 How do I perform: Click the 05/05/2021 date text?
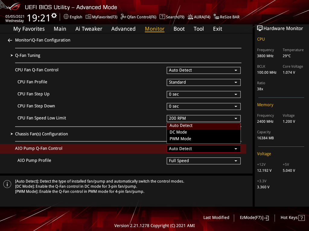pos(15,17)
